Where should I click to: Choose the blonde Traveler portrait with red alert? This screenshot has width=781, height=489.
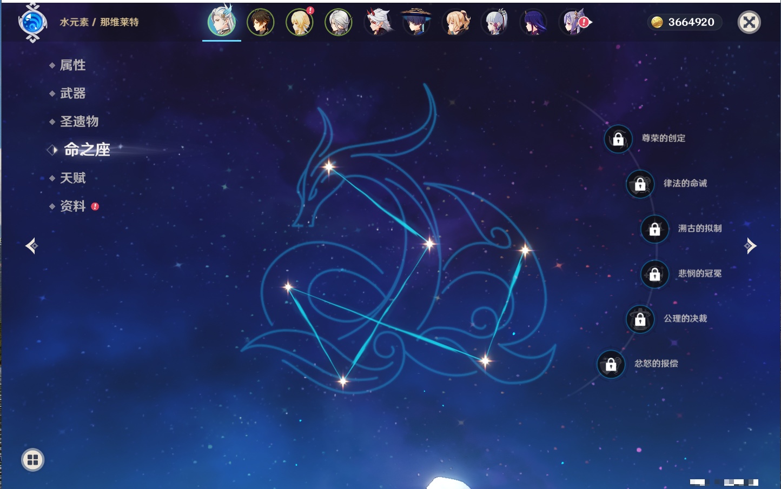pos(300,22)
